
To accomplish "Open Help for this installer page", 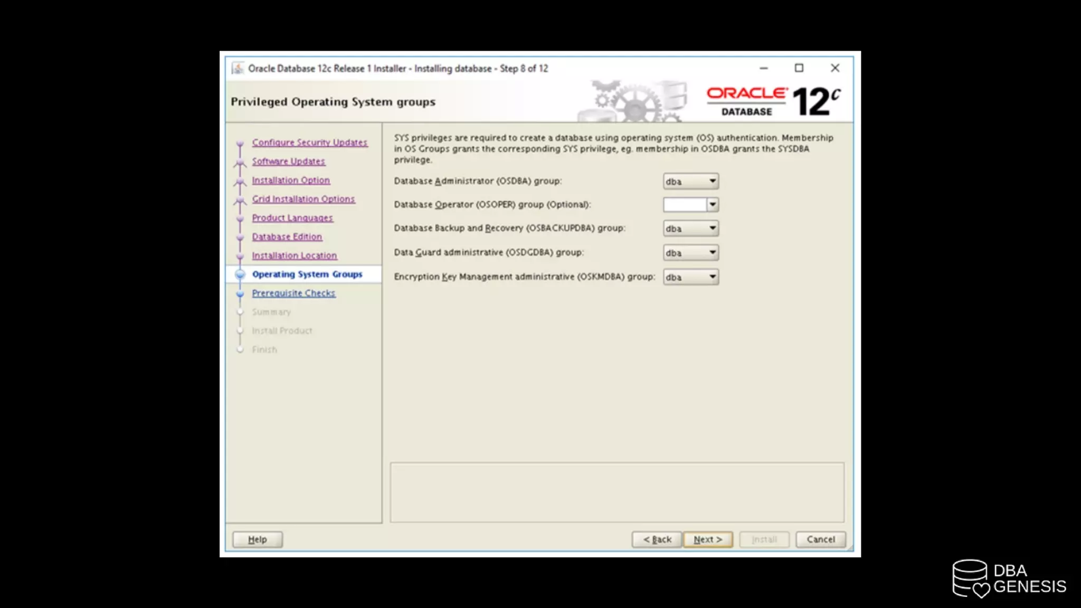I will click(258, 539).
